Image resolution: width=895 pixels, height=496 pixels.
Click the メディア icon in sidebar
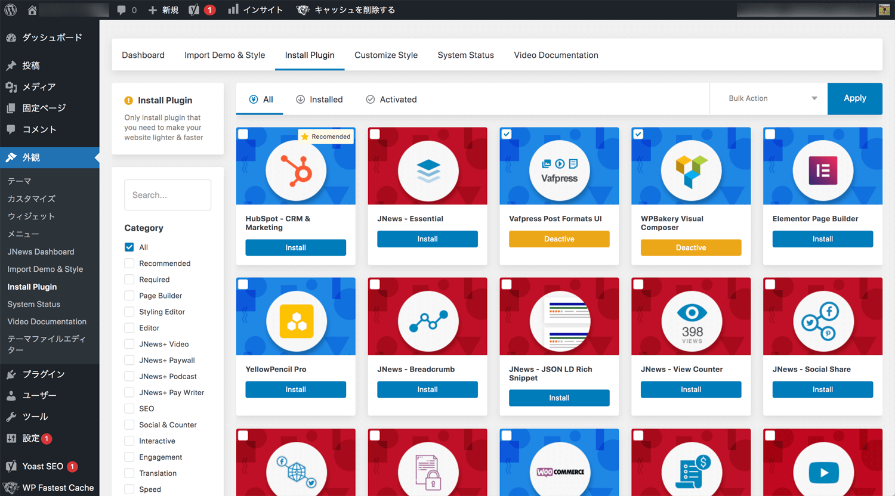coord(11,87)
